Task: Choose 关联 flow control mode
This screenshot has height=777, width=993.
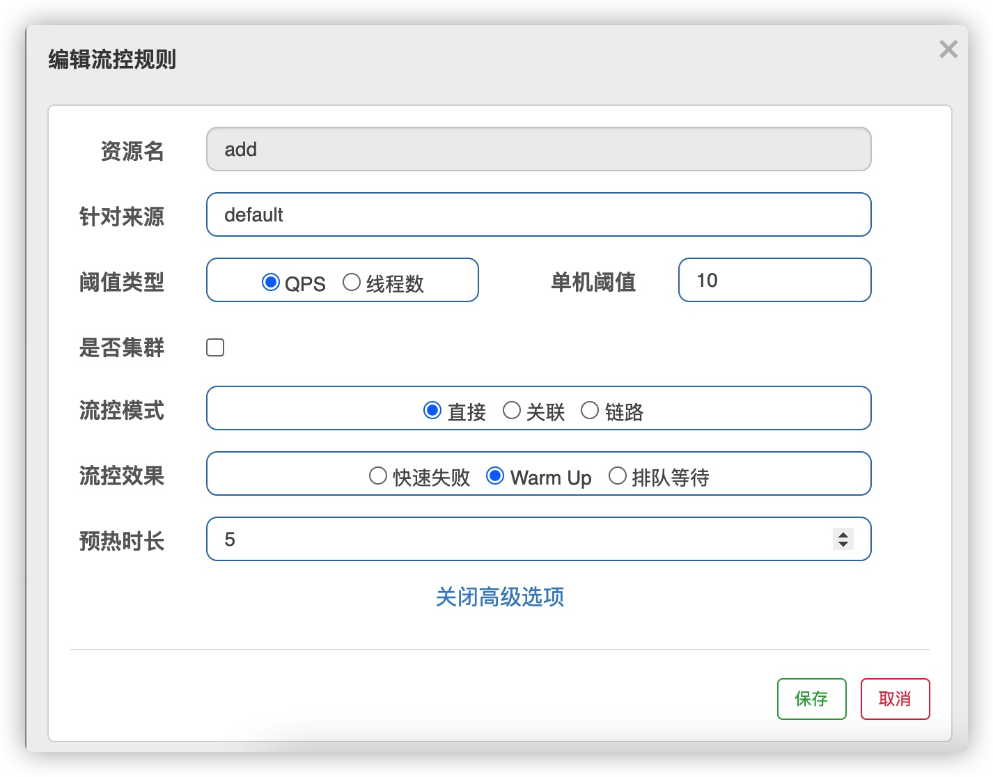Action: tap(511, 411)
